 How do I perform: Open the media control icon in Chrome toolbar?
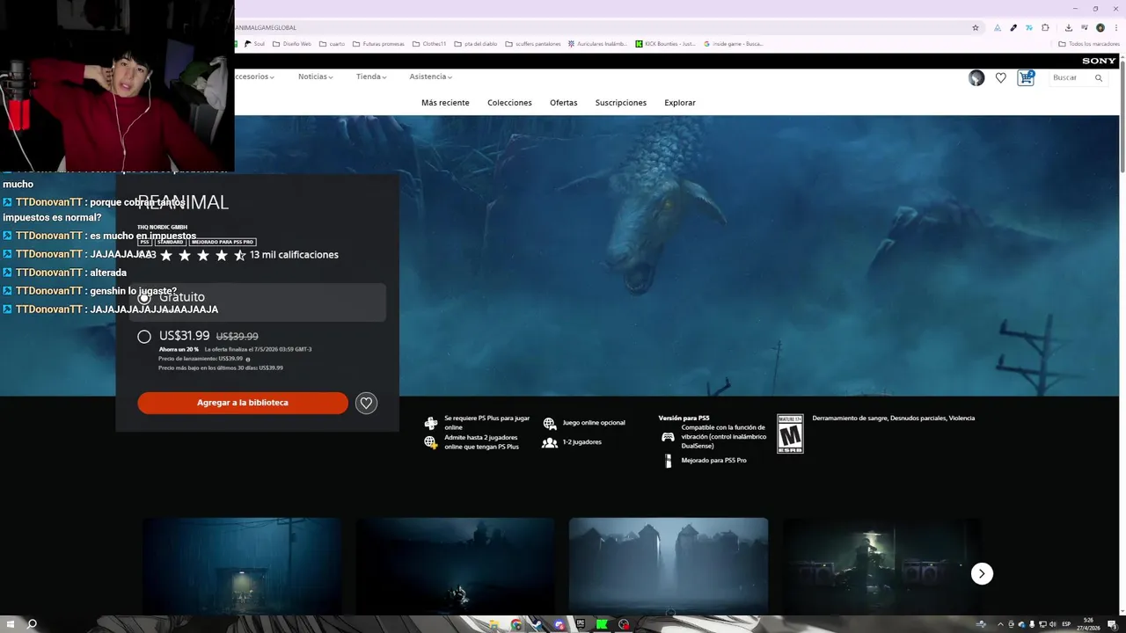click(x=1084, y=27)
